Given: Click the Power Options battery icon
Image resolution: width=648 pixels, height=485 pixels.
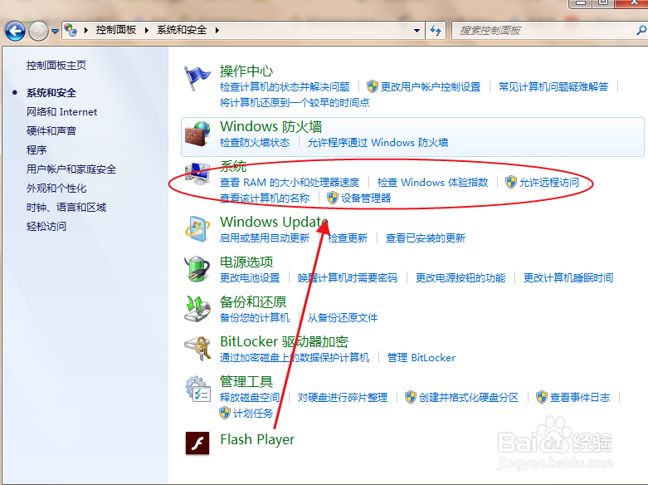Looking at the screenshot, I should tap(197, 268).
